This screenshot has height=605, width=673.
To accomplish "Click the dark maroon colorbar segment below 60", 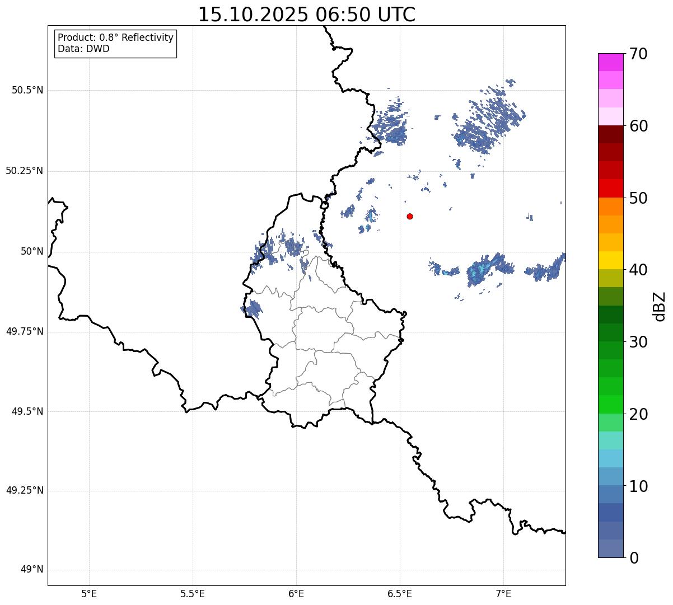I will 610,134.
